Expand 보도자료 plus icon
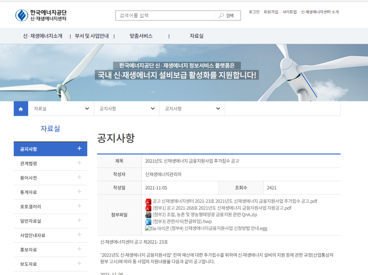Viewport: 368px width, 275px height. 80,263
